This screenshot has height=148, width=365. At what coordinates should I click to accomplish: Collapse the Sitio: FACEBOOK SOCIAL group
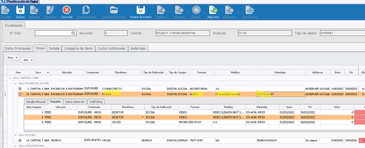pyautogui.click(x=16, y=83)
